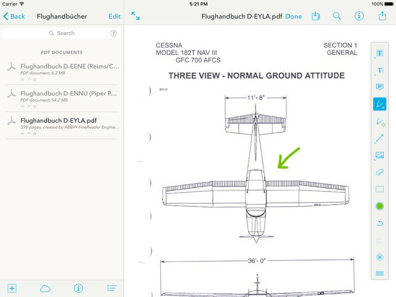Open the document export icon next to Done
The height and width of the screenshot is (297, 396).
coord(316,16)
